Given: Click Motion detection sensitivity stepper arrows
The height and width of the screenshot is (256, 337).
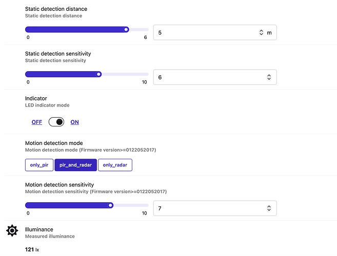Looking at the screenshot, I should [269, 208].
